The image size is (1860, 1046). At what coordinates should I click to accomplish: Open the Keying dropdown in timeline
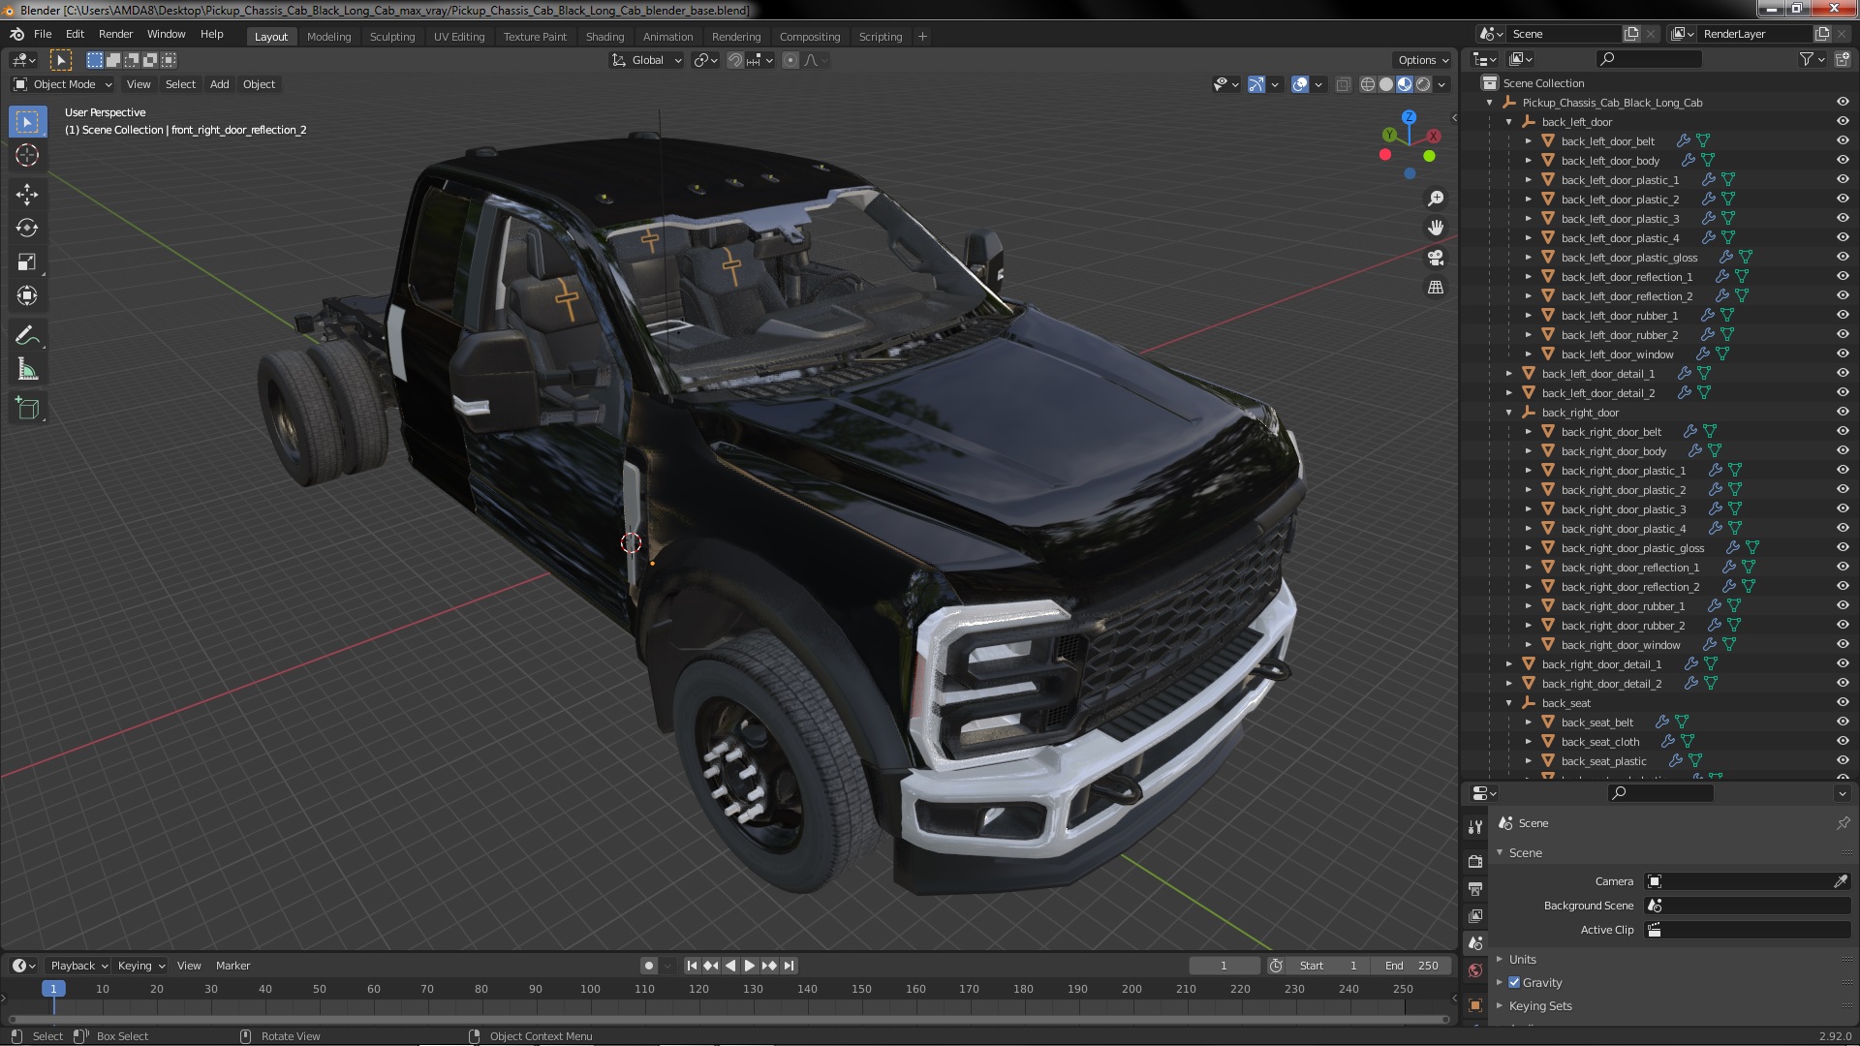[x=140, y=966]
